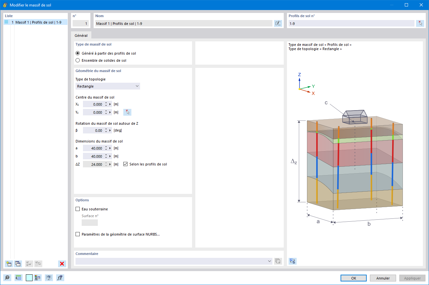
Task: Click the pick icon beside Profils de sol n°
Action: pos(420,23)
